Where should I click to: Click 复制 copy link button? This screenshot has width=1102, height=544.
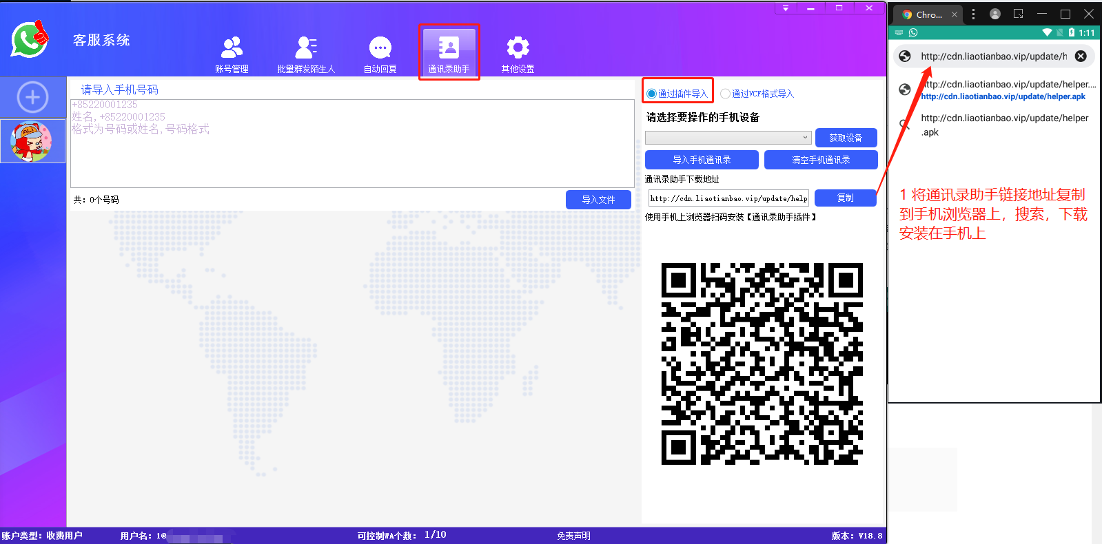coord(845,198)
